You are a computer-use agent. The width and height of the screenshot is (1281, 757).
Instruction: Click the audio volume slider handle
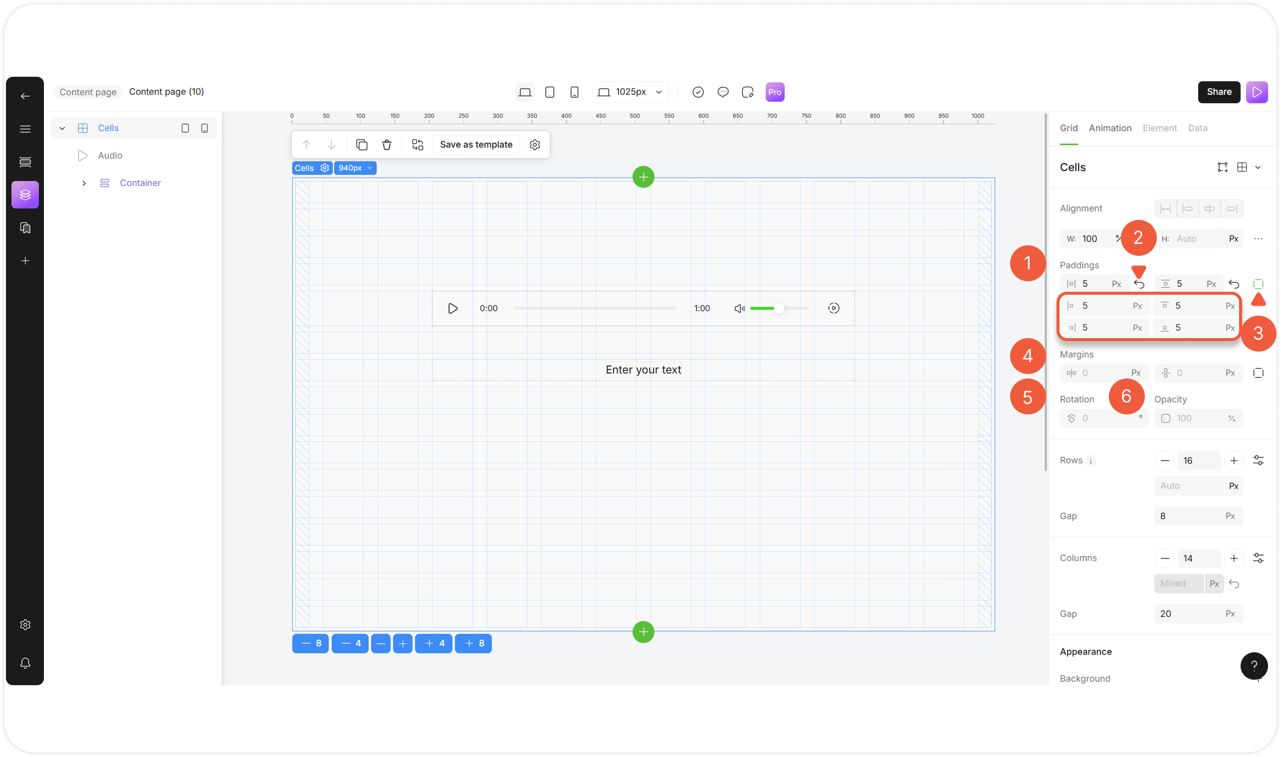click(x=779, y=308)
